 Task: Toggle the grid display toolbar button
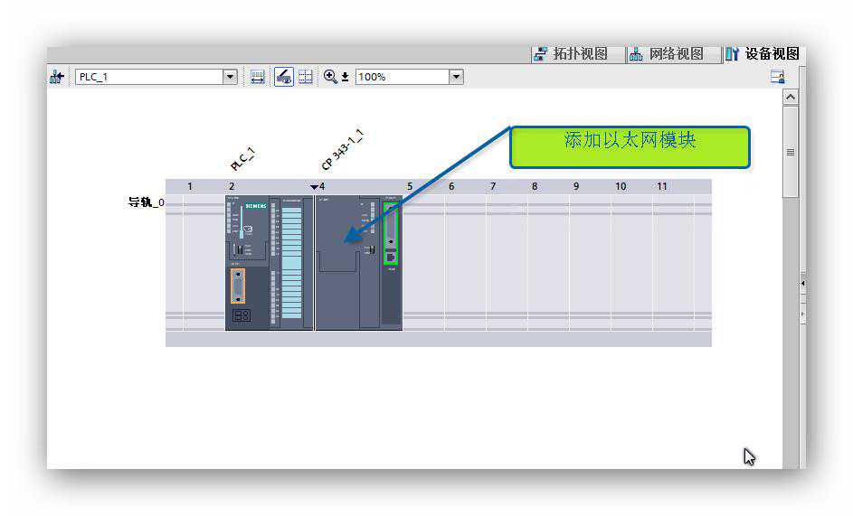tap(306, 77)
